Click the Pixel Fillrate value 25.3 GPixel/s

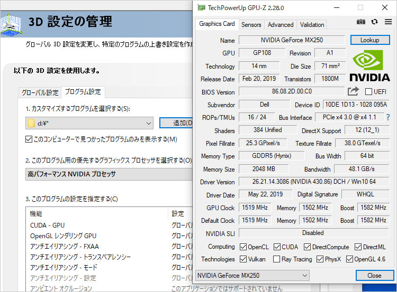(x=263, y=143)
